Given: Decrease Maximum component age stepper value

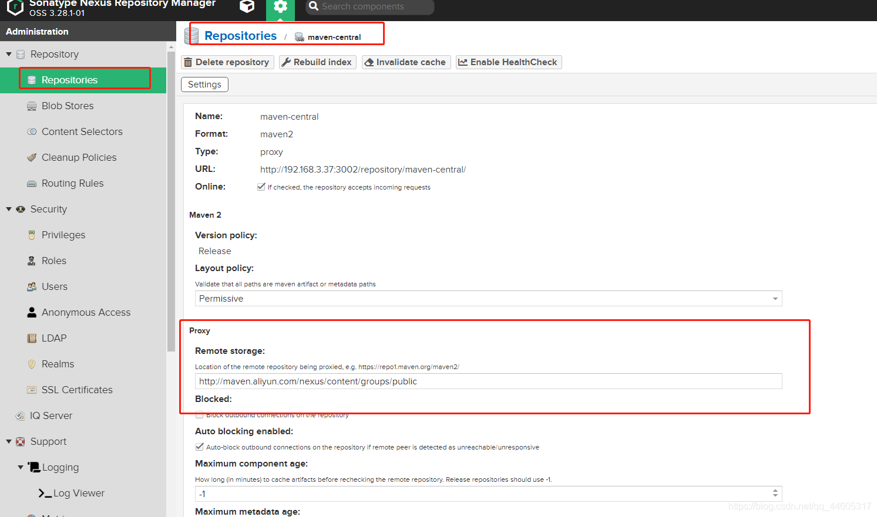Looking at the screenshot, I should [775, 496].
